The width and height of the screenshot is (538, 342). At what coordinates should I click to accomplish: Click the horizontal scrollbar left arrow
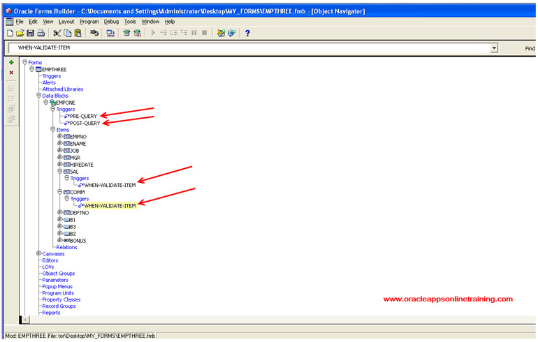[x=26, y=320]
